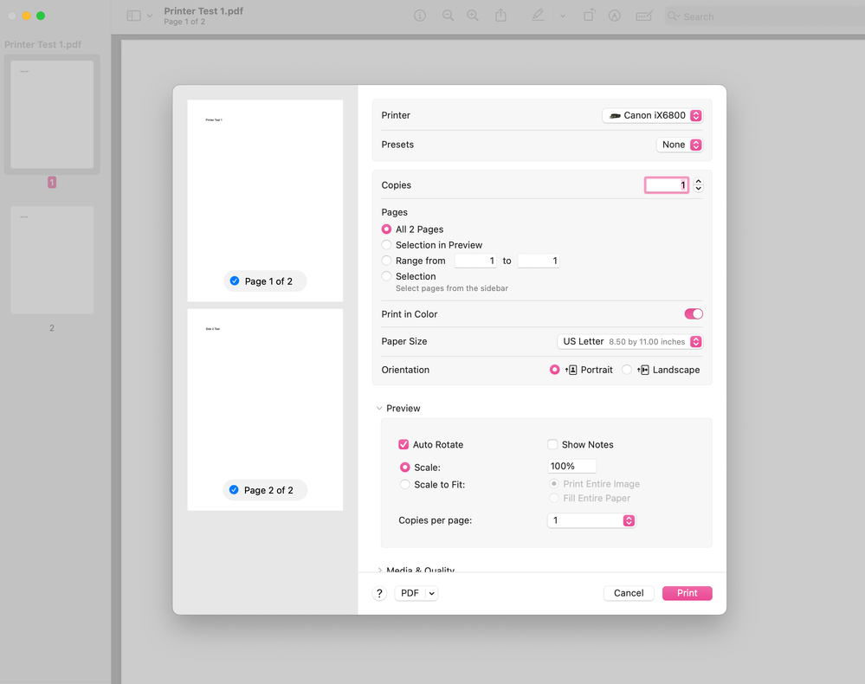Collapse the Preview section
865x684 pixels.
click(x=379, y=409)
